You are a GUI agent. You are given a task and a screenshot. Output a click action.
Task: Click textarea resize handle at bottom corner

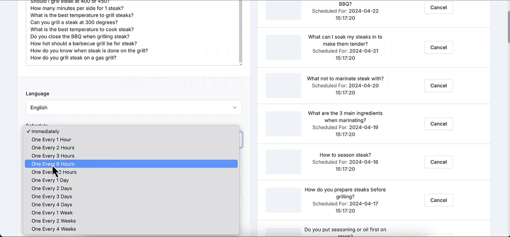click(240, 64)
